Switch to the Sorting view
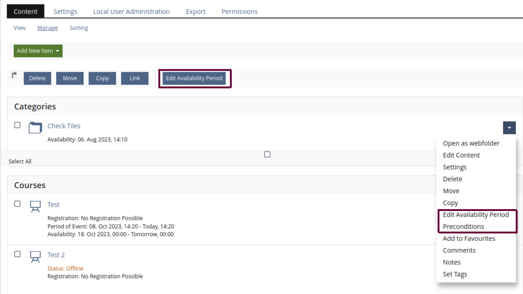 pos(79,28)
